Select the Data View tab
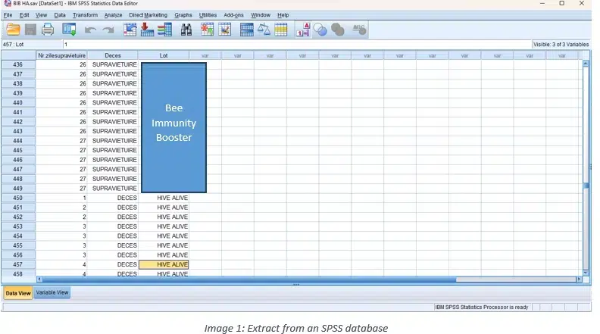600x334 pixels. pos(18,292)
